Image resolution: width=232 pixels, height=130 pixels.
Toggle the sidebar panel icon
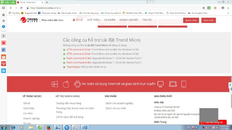click(x=4, y=8)
